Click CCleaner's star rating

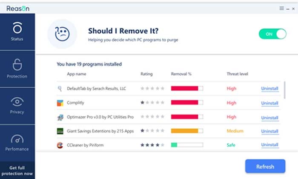152,145
